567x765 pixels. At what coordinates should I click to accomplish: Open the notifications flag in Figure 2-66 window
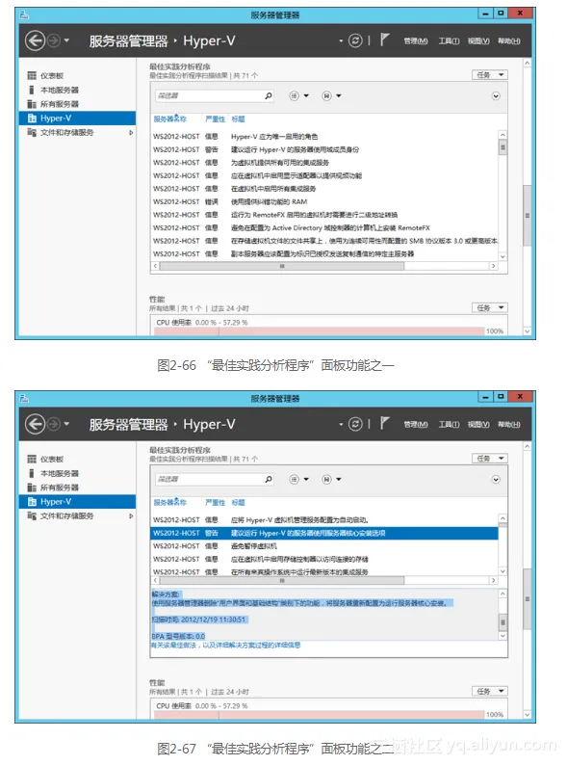(385, 40)
